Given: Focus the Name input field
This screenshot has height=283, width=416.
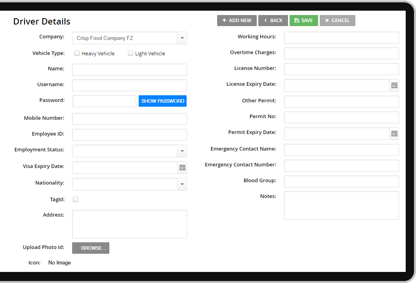Looking at the screenshot, I should click(129, 70).
